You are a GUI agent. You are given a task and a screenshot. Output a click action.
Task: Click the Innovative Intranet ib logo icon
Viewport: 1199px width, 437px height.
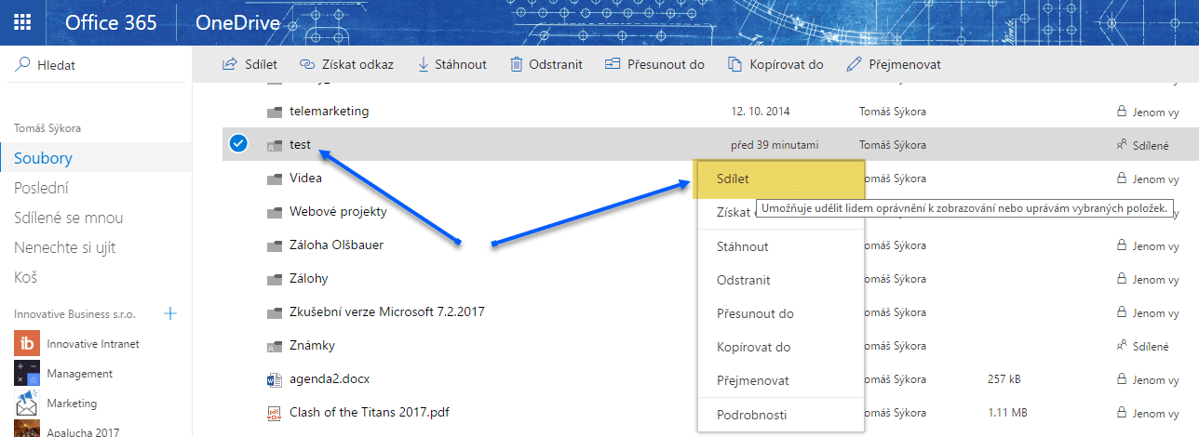27,343
